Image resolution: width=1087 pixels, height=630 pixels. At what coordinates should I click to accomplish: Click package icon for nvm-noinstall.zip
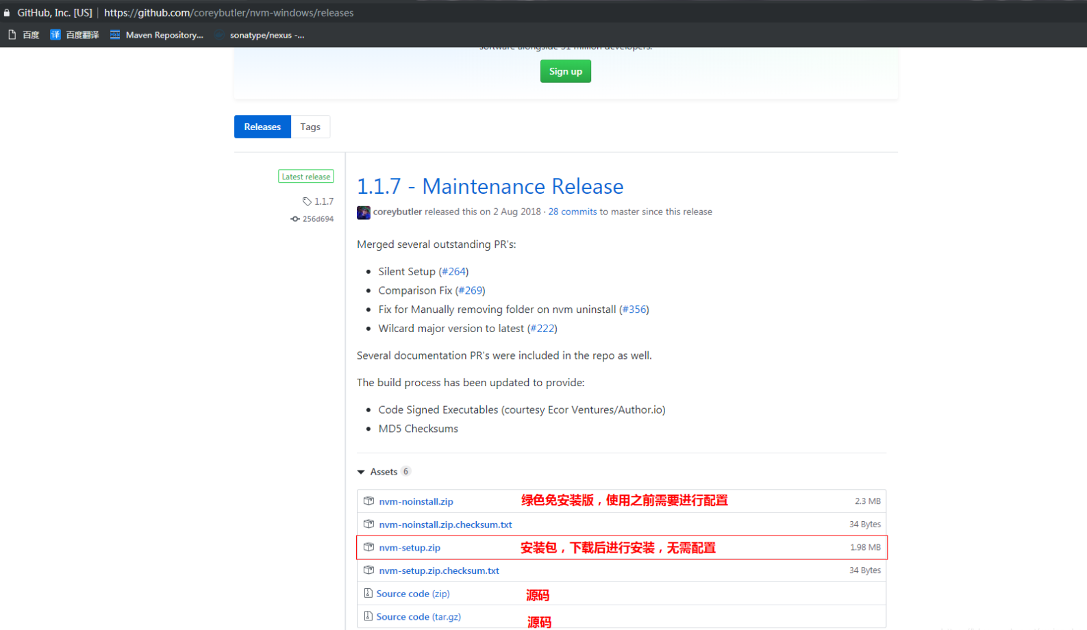coord(368,501)
